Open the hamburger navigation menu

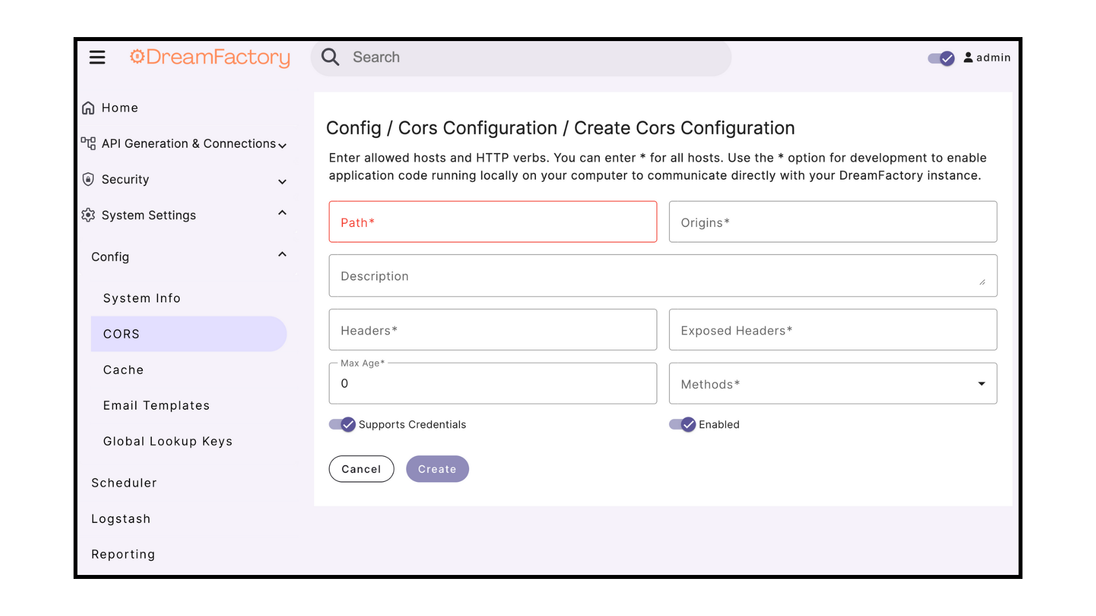point(97,57)
